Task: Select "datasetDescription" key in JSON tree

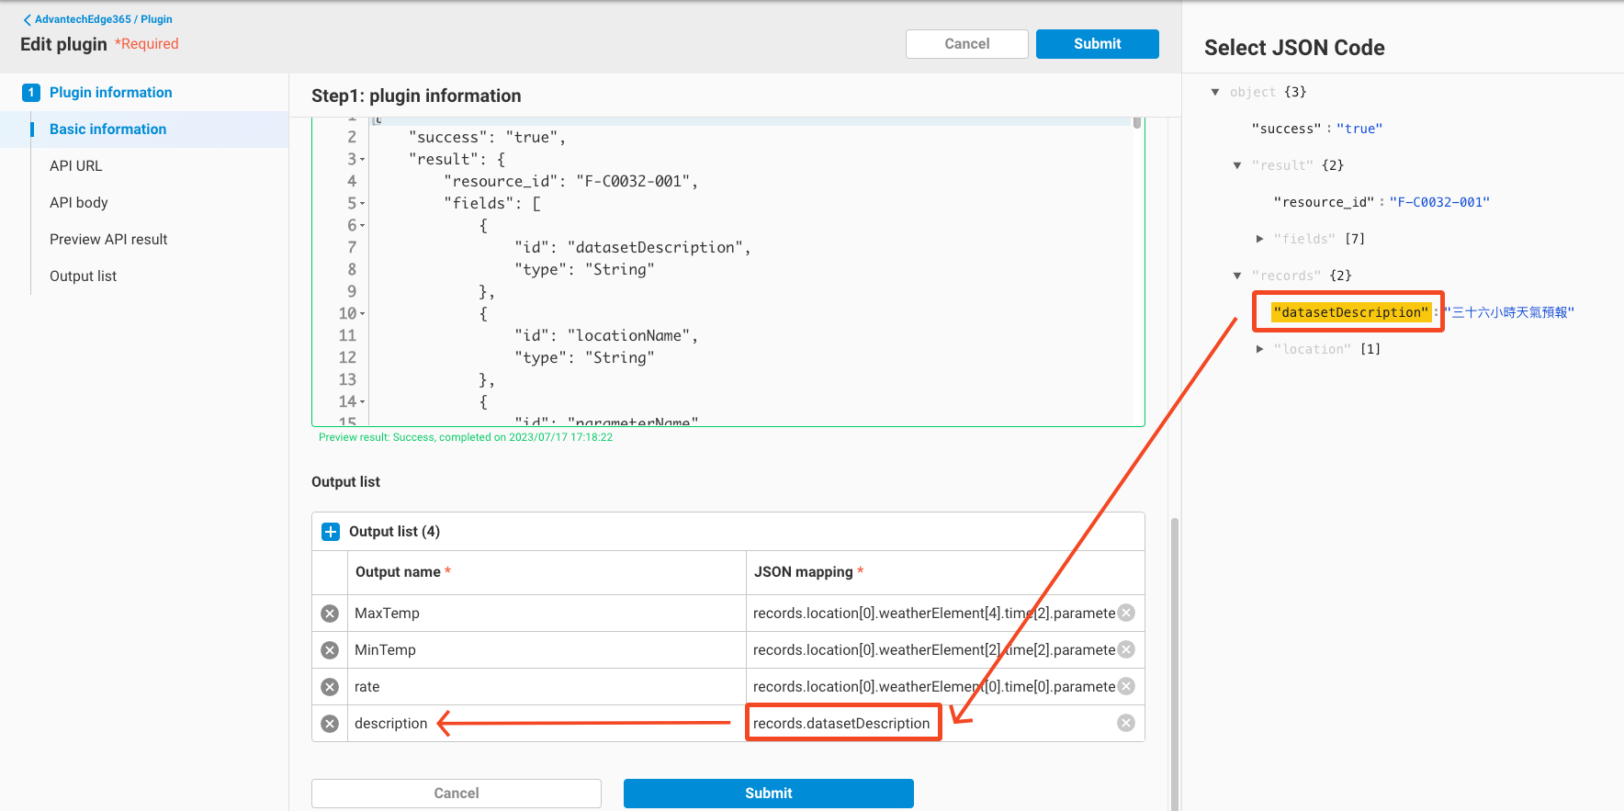Action: 1351,312
